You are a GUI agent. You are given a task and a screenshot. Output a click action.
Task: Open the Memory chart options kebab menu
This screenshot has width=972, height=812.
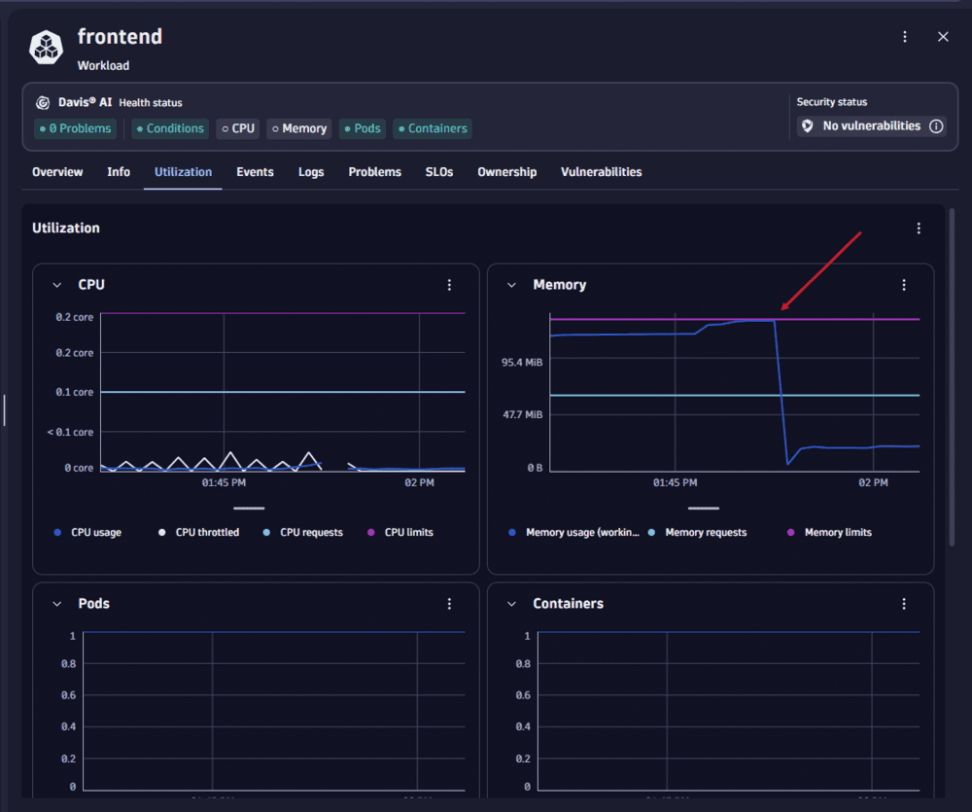[x=904, y=285]
